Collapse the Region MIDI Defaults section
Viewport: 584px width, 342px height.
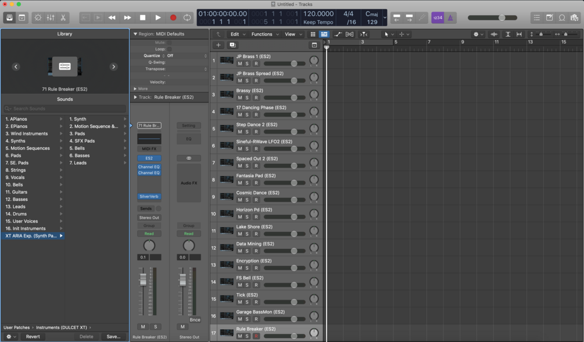135,34
